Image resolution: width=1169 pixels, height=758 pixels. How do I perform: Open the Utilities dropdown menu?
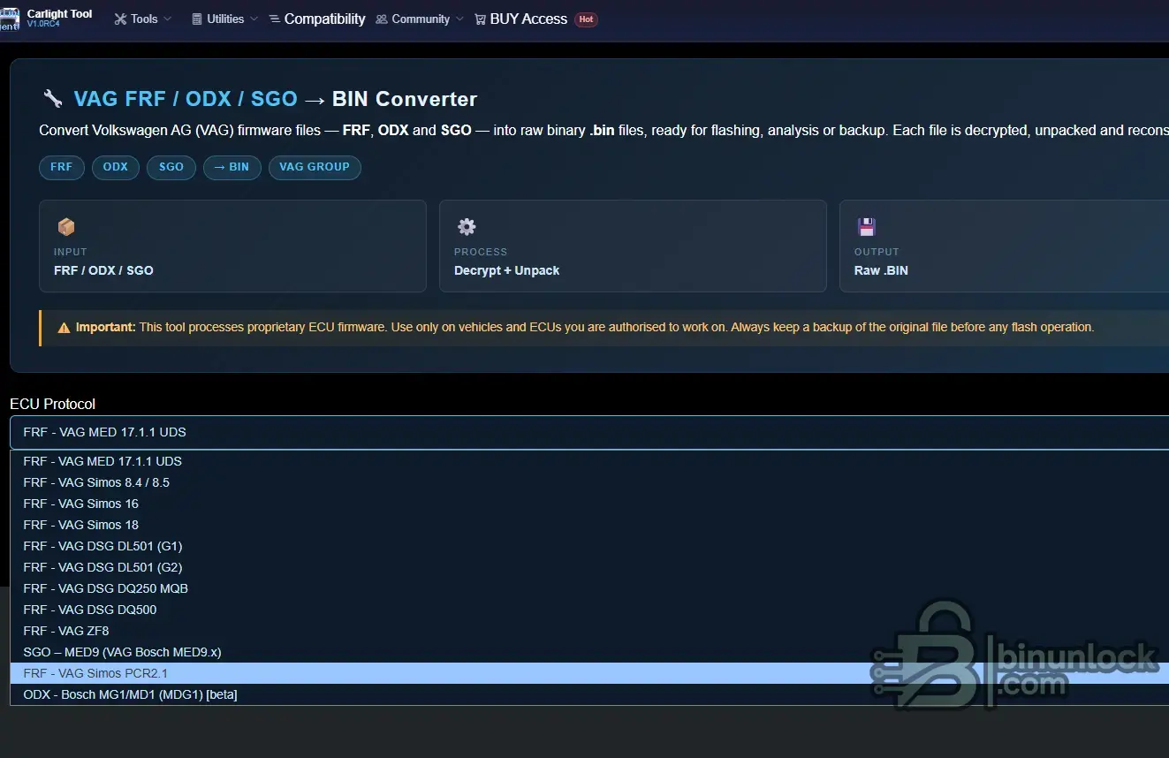tap(225, 19)
